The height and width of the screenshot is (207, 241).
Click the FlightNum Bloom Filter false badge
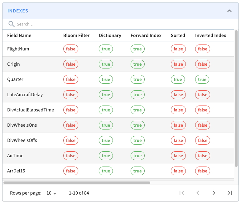click(71, 49)
